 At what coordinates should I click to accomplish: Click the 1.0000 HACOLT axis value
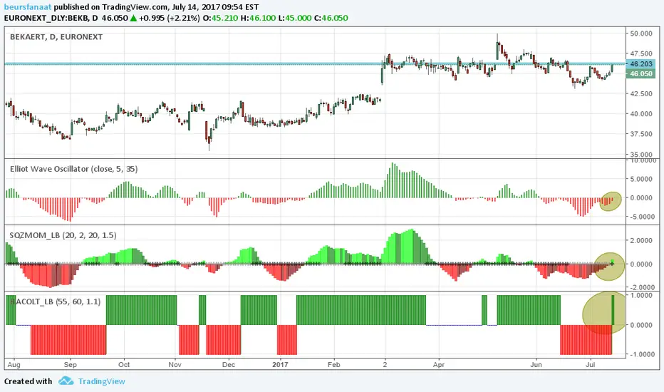641,295
